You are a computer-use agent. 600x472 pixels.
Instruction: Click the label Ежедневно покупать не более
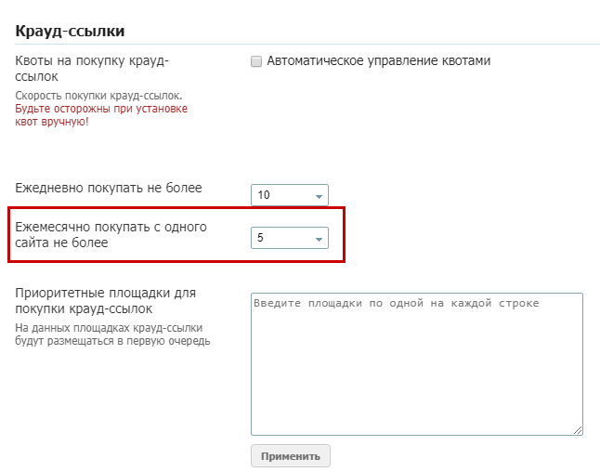109,188
